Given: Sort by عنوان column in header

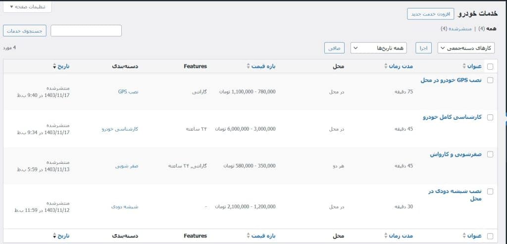Looking at the screenshot, I should point(472,66).
